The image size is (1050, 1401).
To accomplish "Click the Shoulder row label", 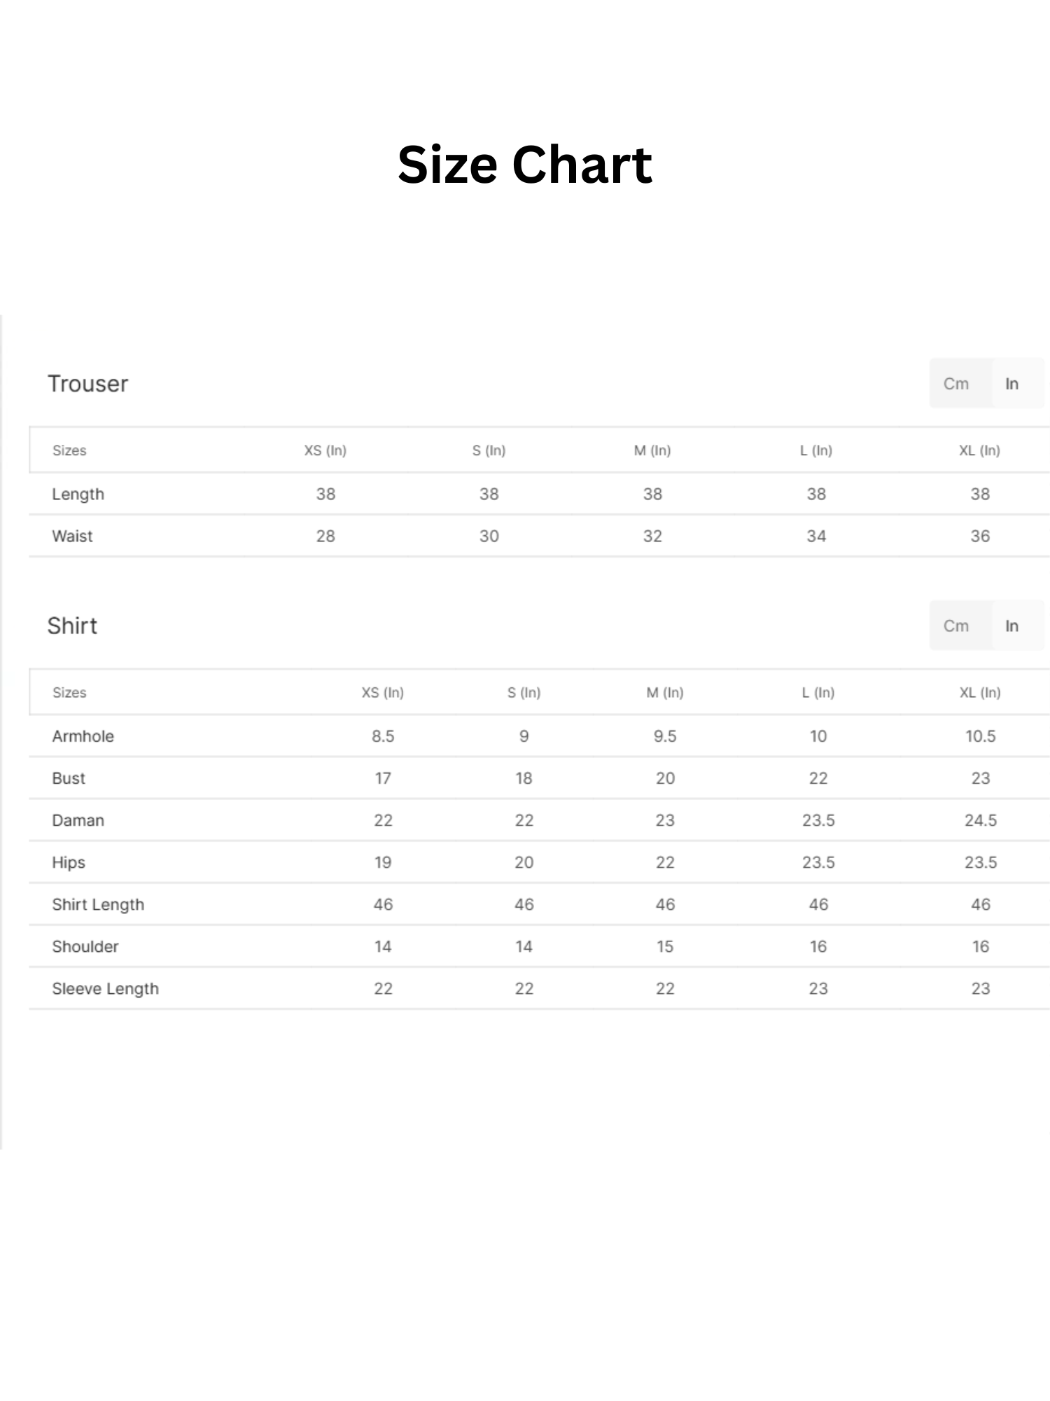I will [85, 946].
